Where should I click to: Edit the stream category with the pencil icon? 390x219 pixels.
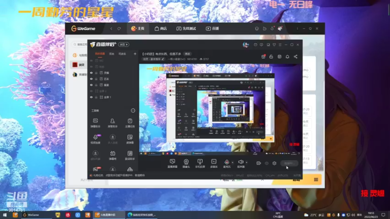[163, 59]
